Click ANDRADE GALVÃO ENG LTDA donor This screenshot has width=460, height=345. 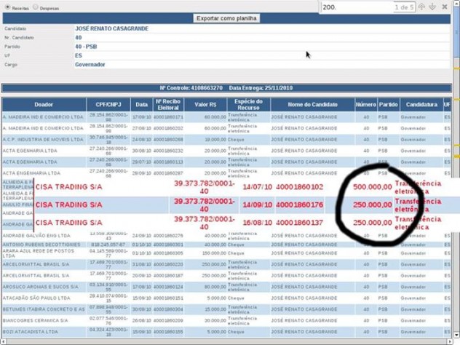pos(36,236)
